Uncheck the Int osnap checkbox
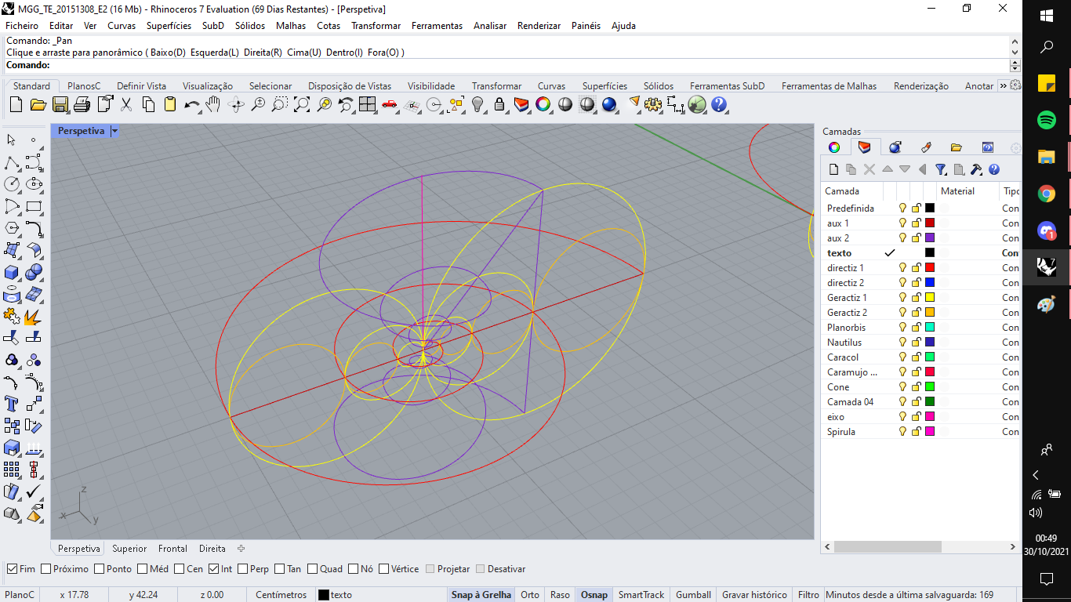Viewport: 1071px width, 602px height. coord(213,569)
